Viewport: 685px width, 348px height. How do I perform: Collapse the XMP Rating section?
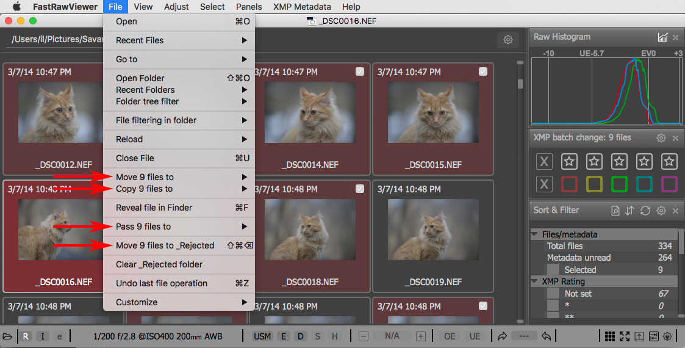535,281
